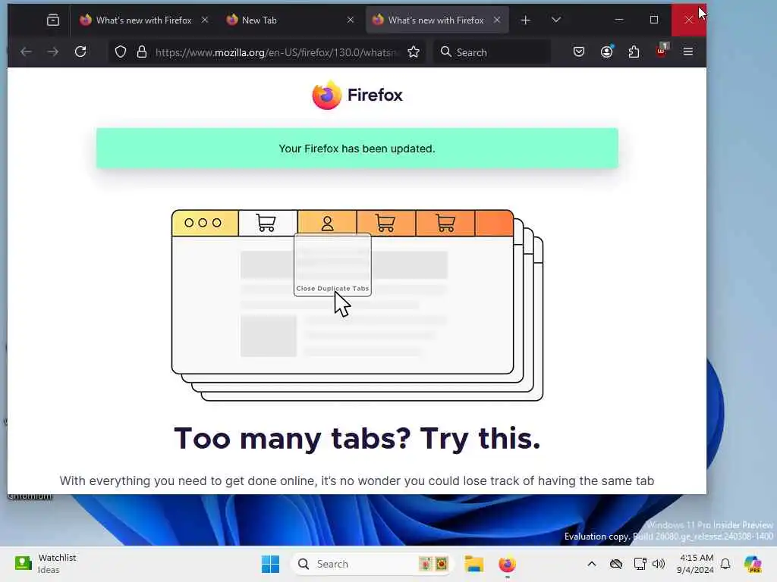
Task: Select the active What's new with Firefox tab
Action: click(436, 20)
